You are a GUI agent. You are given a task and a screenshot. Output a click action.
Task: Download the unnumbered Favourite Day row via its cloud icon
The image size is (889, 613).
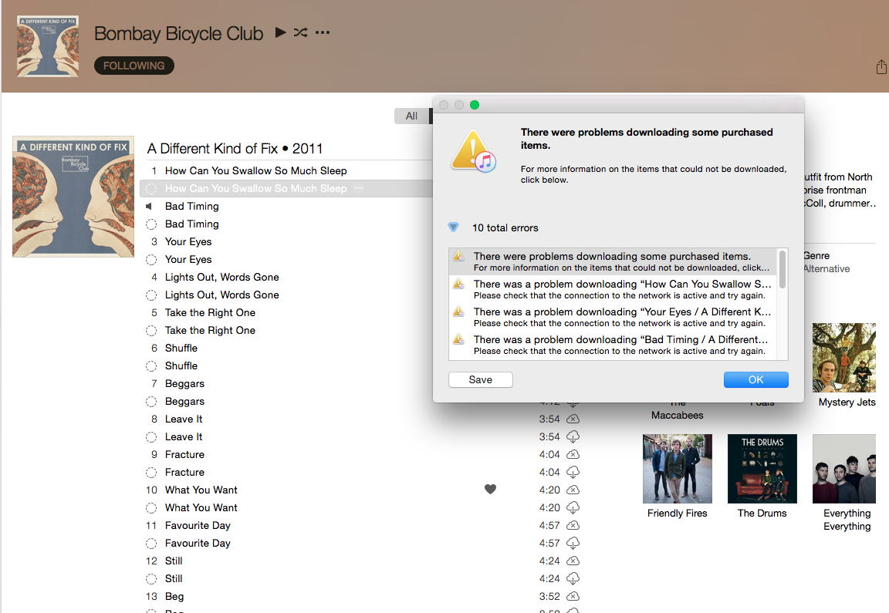[573, 544]
